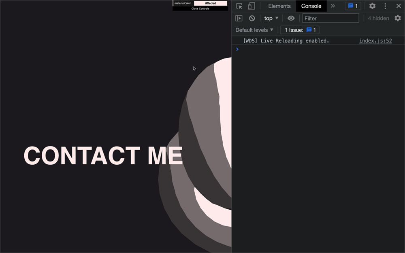Activate the inspect element picker icon
This screenshot has width=405, height=253.
click(239, 6)
